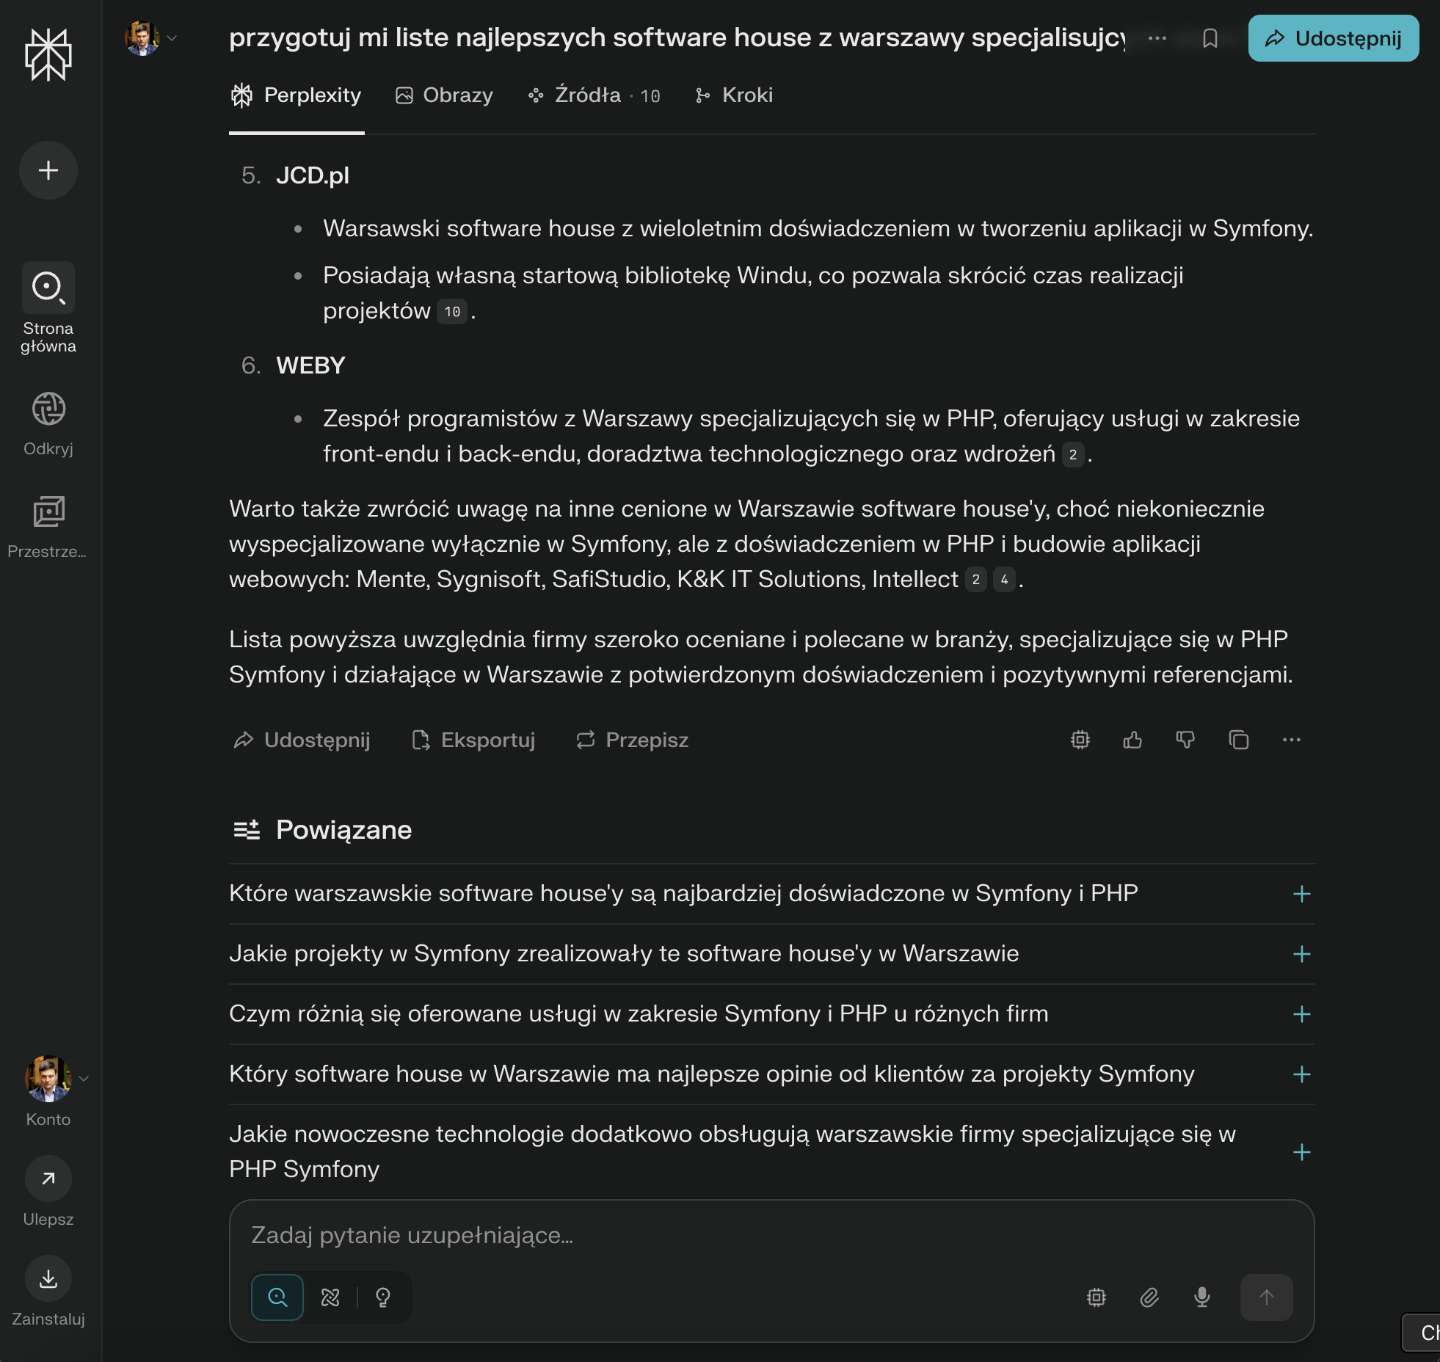Switch to Labs lightbulb mode
This screenshot has width=1440, height=1362.
(x=383, y=1297)
